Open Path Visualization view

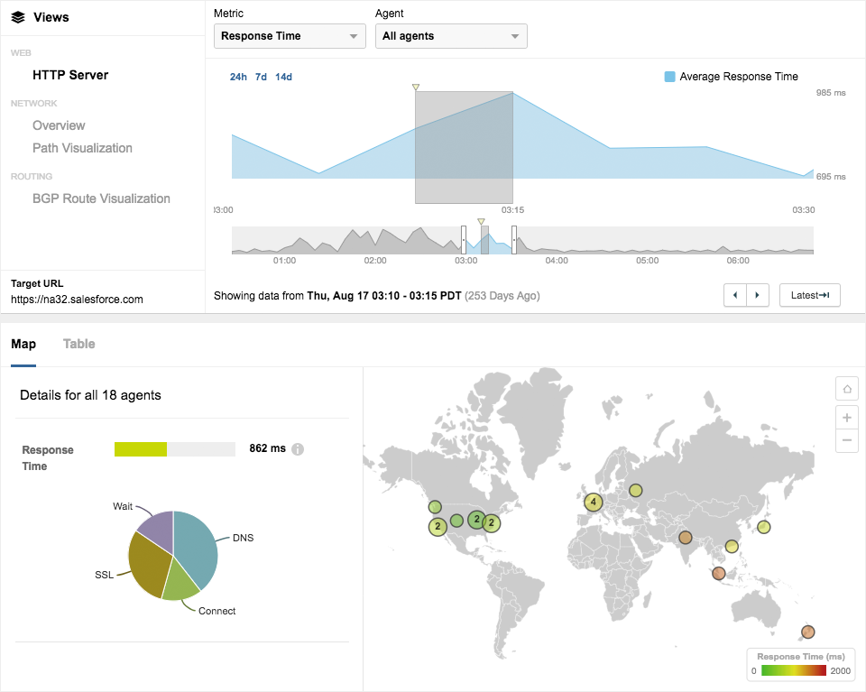[x=82, y=148]
